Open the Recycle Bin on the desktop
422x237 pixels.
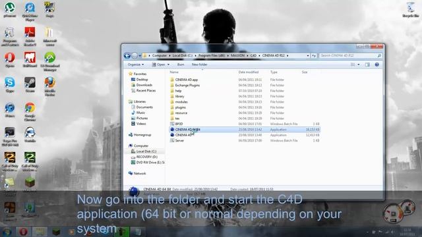click(410, 10)
